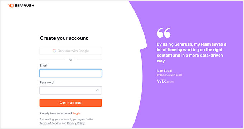
Task: Click the Semrush flame logo icon
Action: click(x=11, y=6)
